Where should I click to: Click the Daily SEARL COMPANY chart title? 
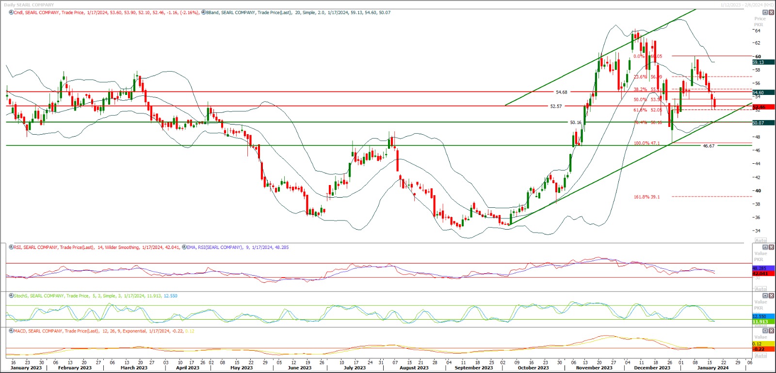(x=29, y=5)
